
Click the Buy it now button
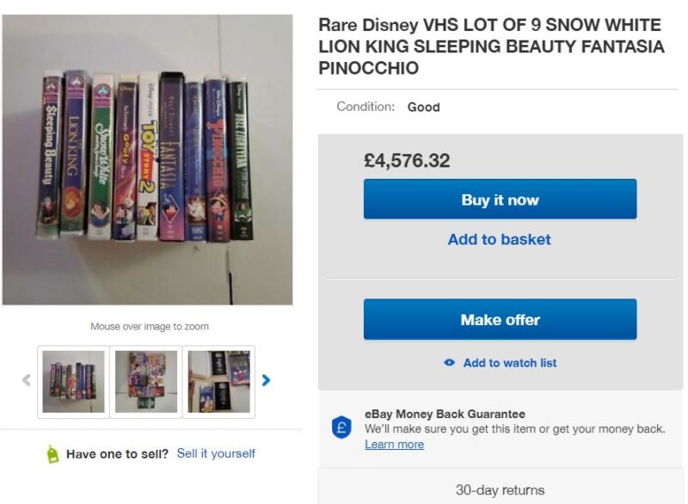click(500, 200)
